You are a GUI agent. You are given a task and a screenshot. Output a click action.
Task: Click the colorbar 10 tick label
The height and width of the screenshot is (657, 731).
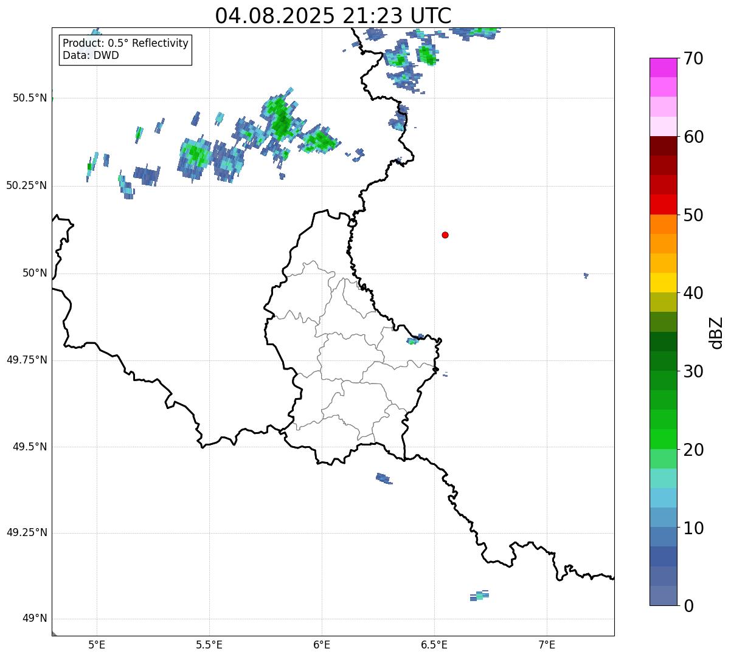pyautogui.click(x=693, y=528)
